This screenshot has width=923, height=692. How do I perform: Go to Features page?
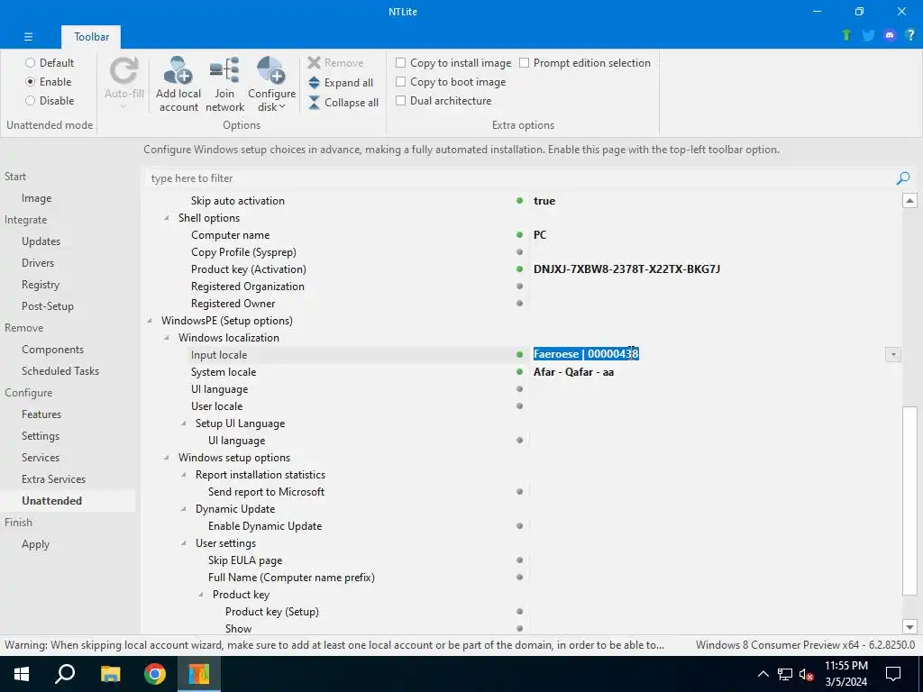tap(41, 414)
